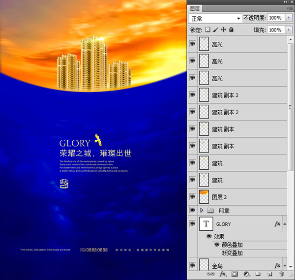Screen dimensions: 295x280
Task: Click the 填充 100% value field
Action: click(x=276, y=30)
